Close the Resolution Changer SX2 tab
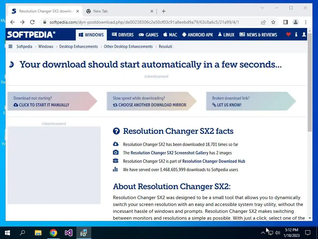This screenshot has height=239, width=318. tap(77, 11)
